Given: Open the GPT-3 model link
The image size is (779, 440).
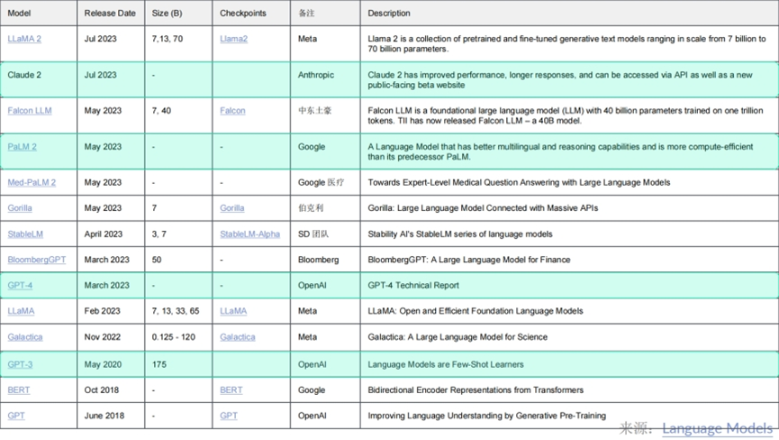Looking at the screenshot, I should (20, 364).
